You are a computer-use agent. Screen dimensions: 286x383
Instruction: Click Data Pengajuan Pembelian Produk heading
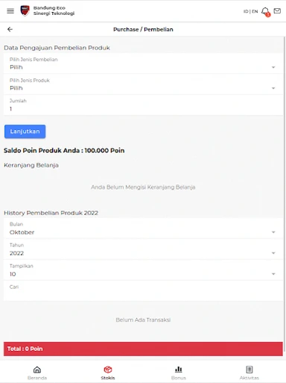pos(57,48)
